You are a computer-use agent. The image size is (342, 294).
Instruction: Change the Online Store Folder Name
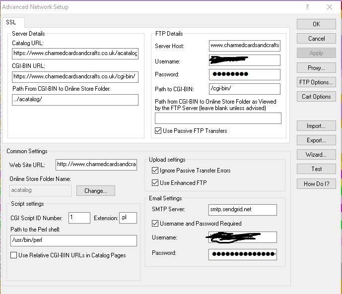[x=95, y=191]
